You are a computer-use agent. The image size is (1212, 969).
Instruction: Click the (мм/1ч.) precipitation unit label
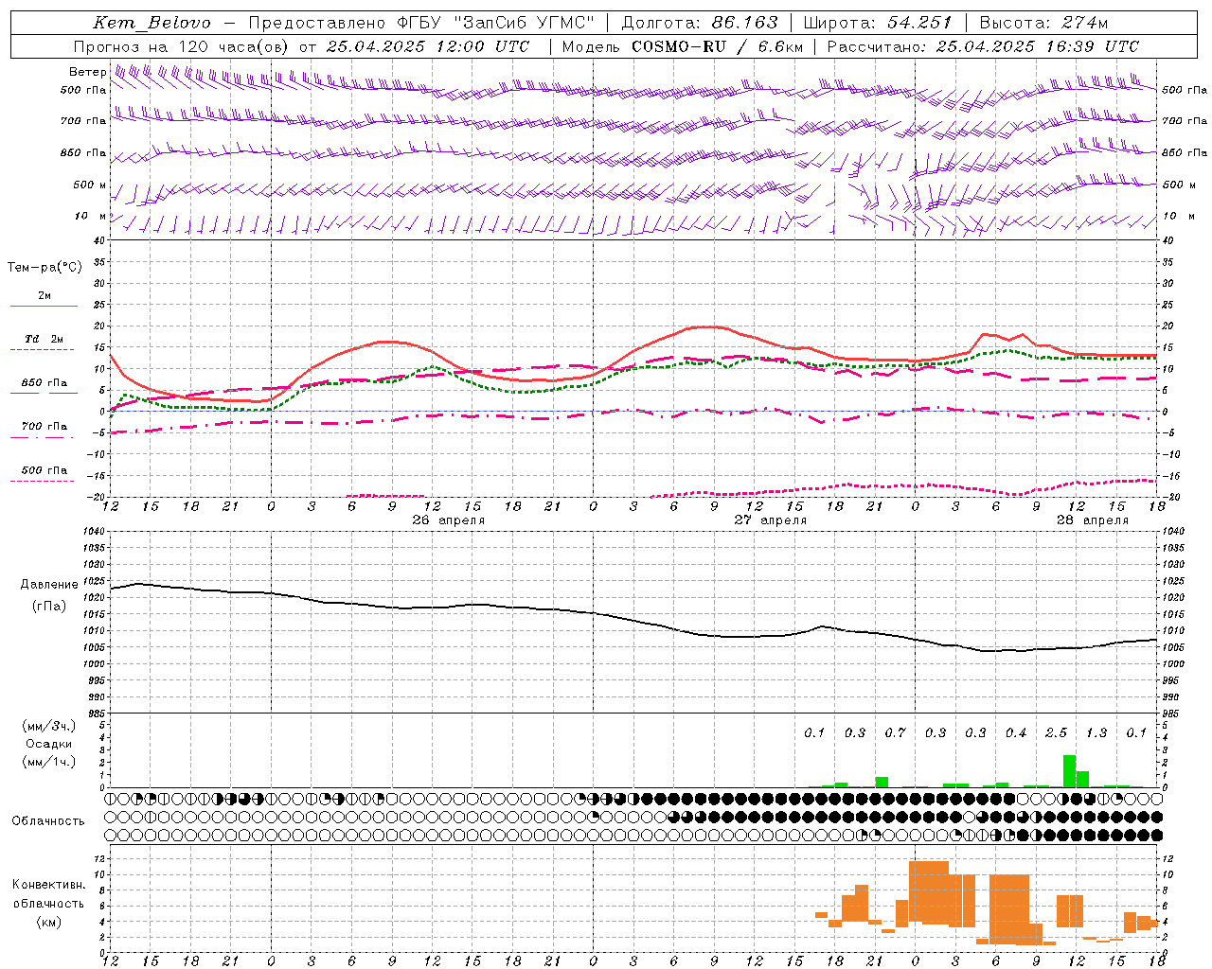(x=49, y=762)
